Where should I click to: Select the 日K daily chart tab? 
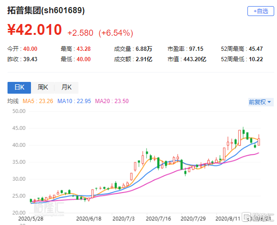coord(19,88)
